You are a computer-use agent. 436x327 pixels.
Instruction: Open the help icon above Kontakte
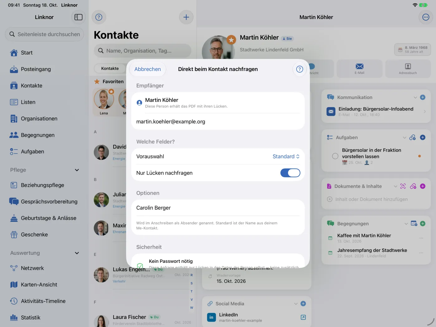click(99, 17)
